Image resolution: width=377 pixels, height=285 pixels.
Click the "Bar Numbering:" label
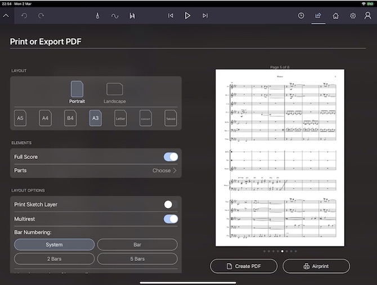[x=33, y=232]
